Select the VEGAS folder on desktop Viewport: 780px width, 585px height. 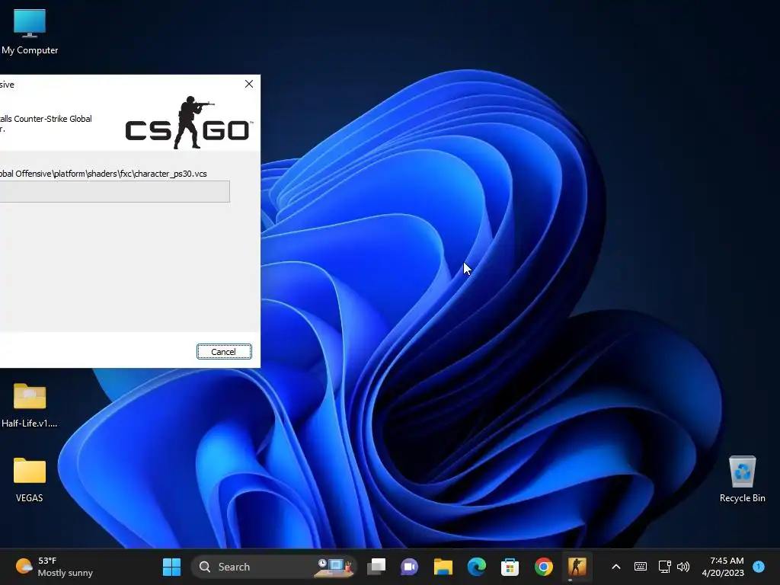[x=30, y=480]
